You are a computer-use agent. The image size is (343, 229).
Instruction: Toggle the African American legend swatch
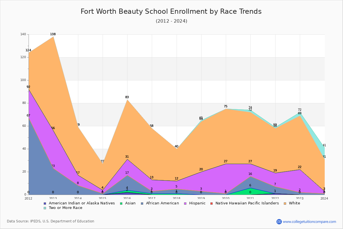[142, 203]
